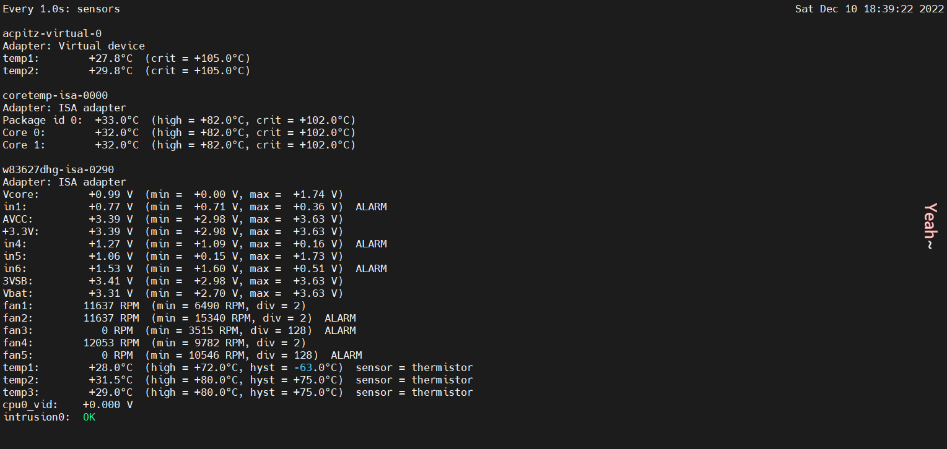Click the "Adapter: Virtual device" line
The image size is (947, 449).
pos(74,46)
